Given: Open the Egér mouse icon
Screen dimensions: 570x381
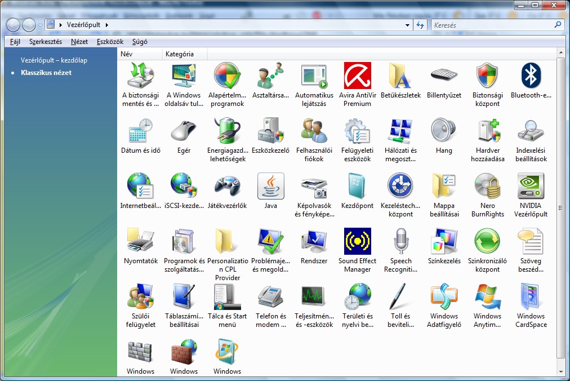Looking at the screenshot, I should (x=184, y=131).
